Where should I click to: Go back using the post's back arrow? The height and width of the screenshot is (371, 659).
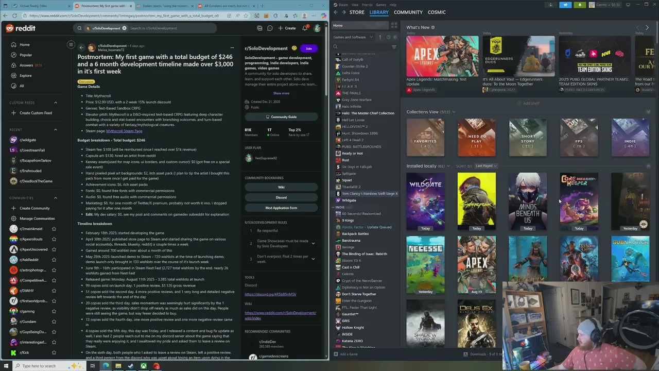(81, 48)
